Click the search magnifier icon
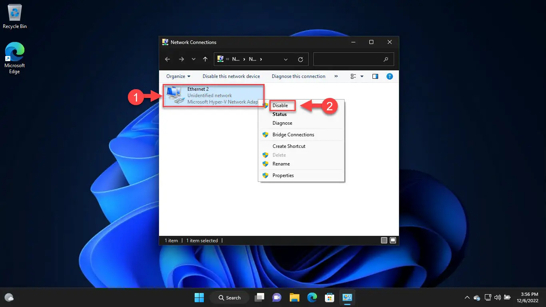 (386, 59)
